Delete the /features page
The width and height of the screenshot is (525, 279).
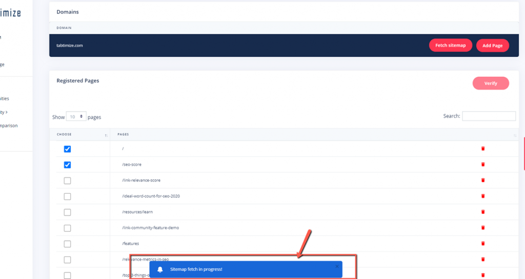[x=483, y=244]
